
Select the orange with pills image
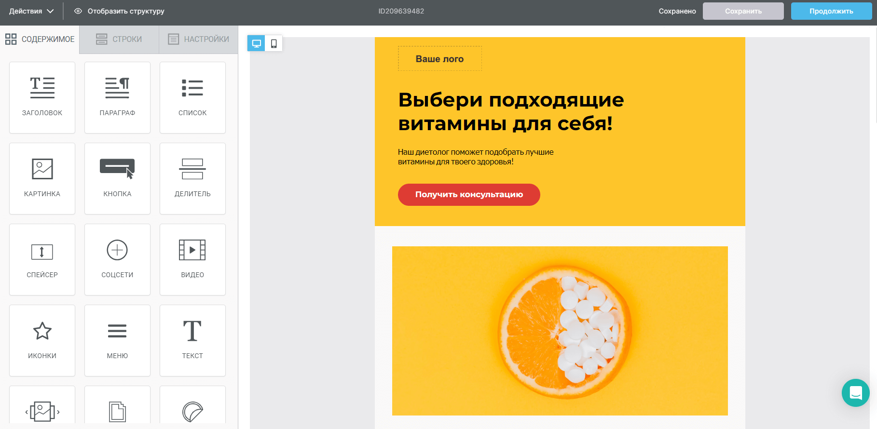pos(560,331)
